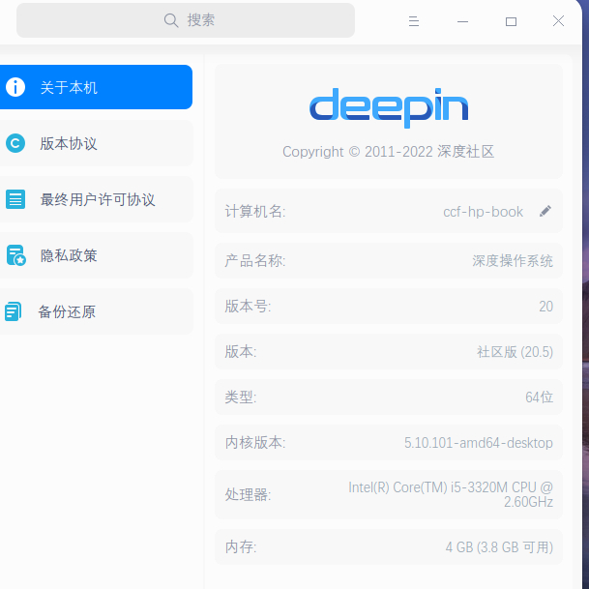Click the 内存 label

[x=241, y=547]
